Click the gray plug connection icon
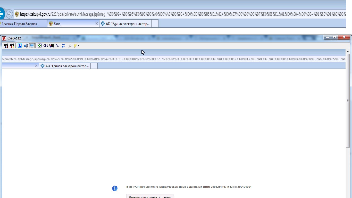 tap(70, 46)
